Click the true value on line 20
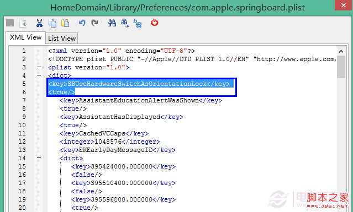Screen dimensions: 353x212 click(x=85, y=208)
